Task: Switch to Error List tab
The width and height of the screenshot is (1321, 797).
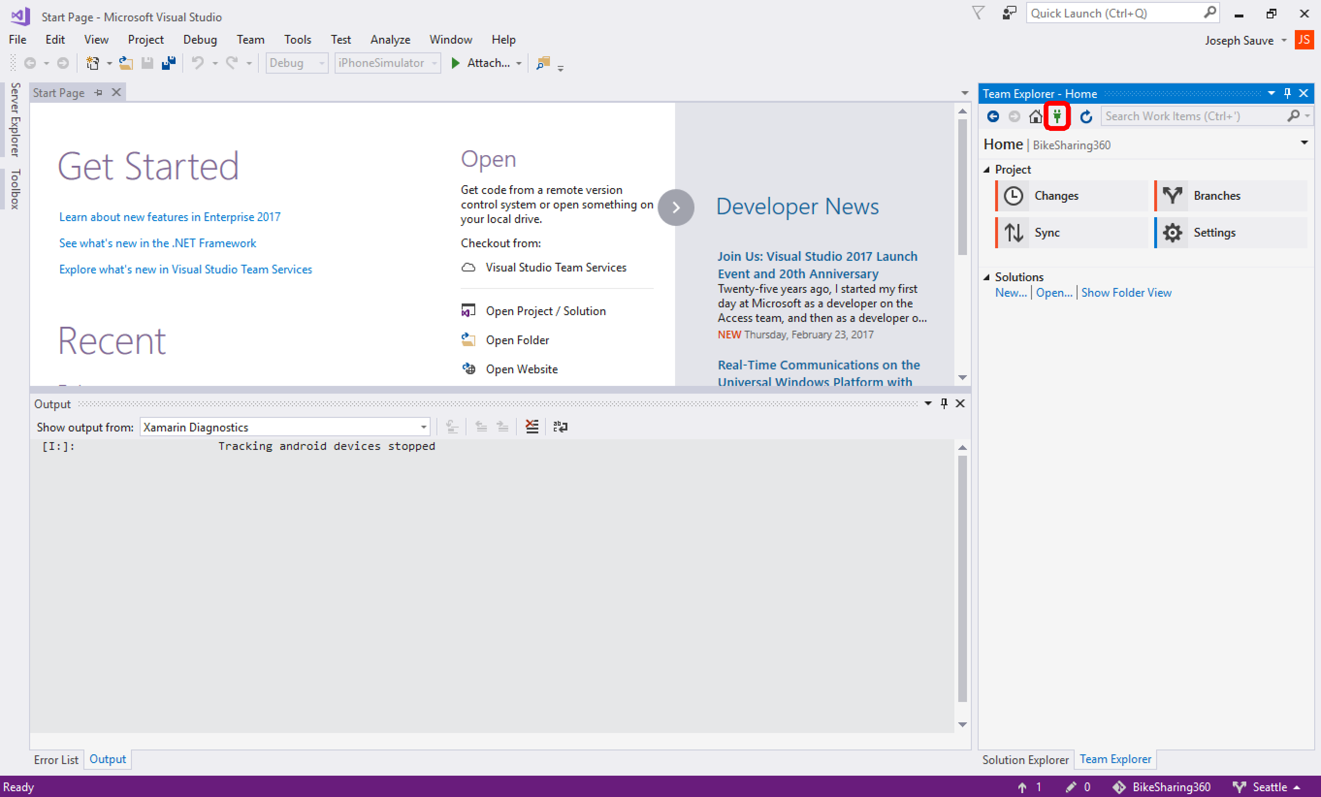Action: [x=56, y=760]
